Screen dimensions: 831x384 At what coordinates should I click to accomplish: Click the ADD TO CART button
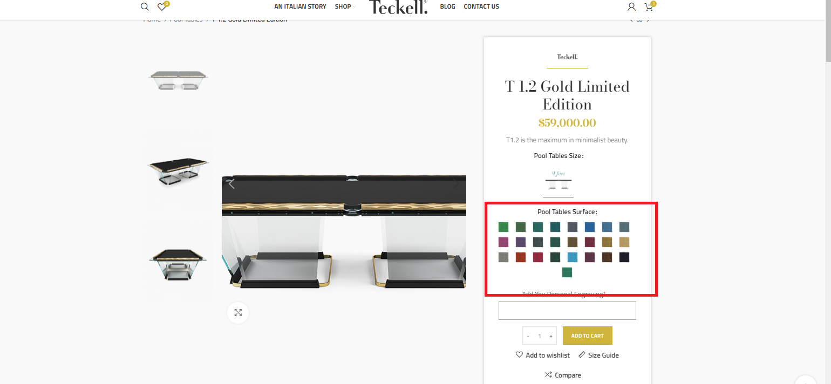tap(587, 335)
